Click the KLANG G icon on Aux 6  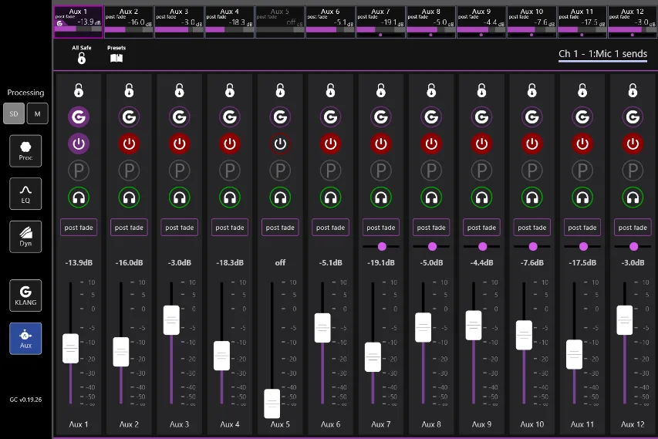click(330, 117)
